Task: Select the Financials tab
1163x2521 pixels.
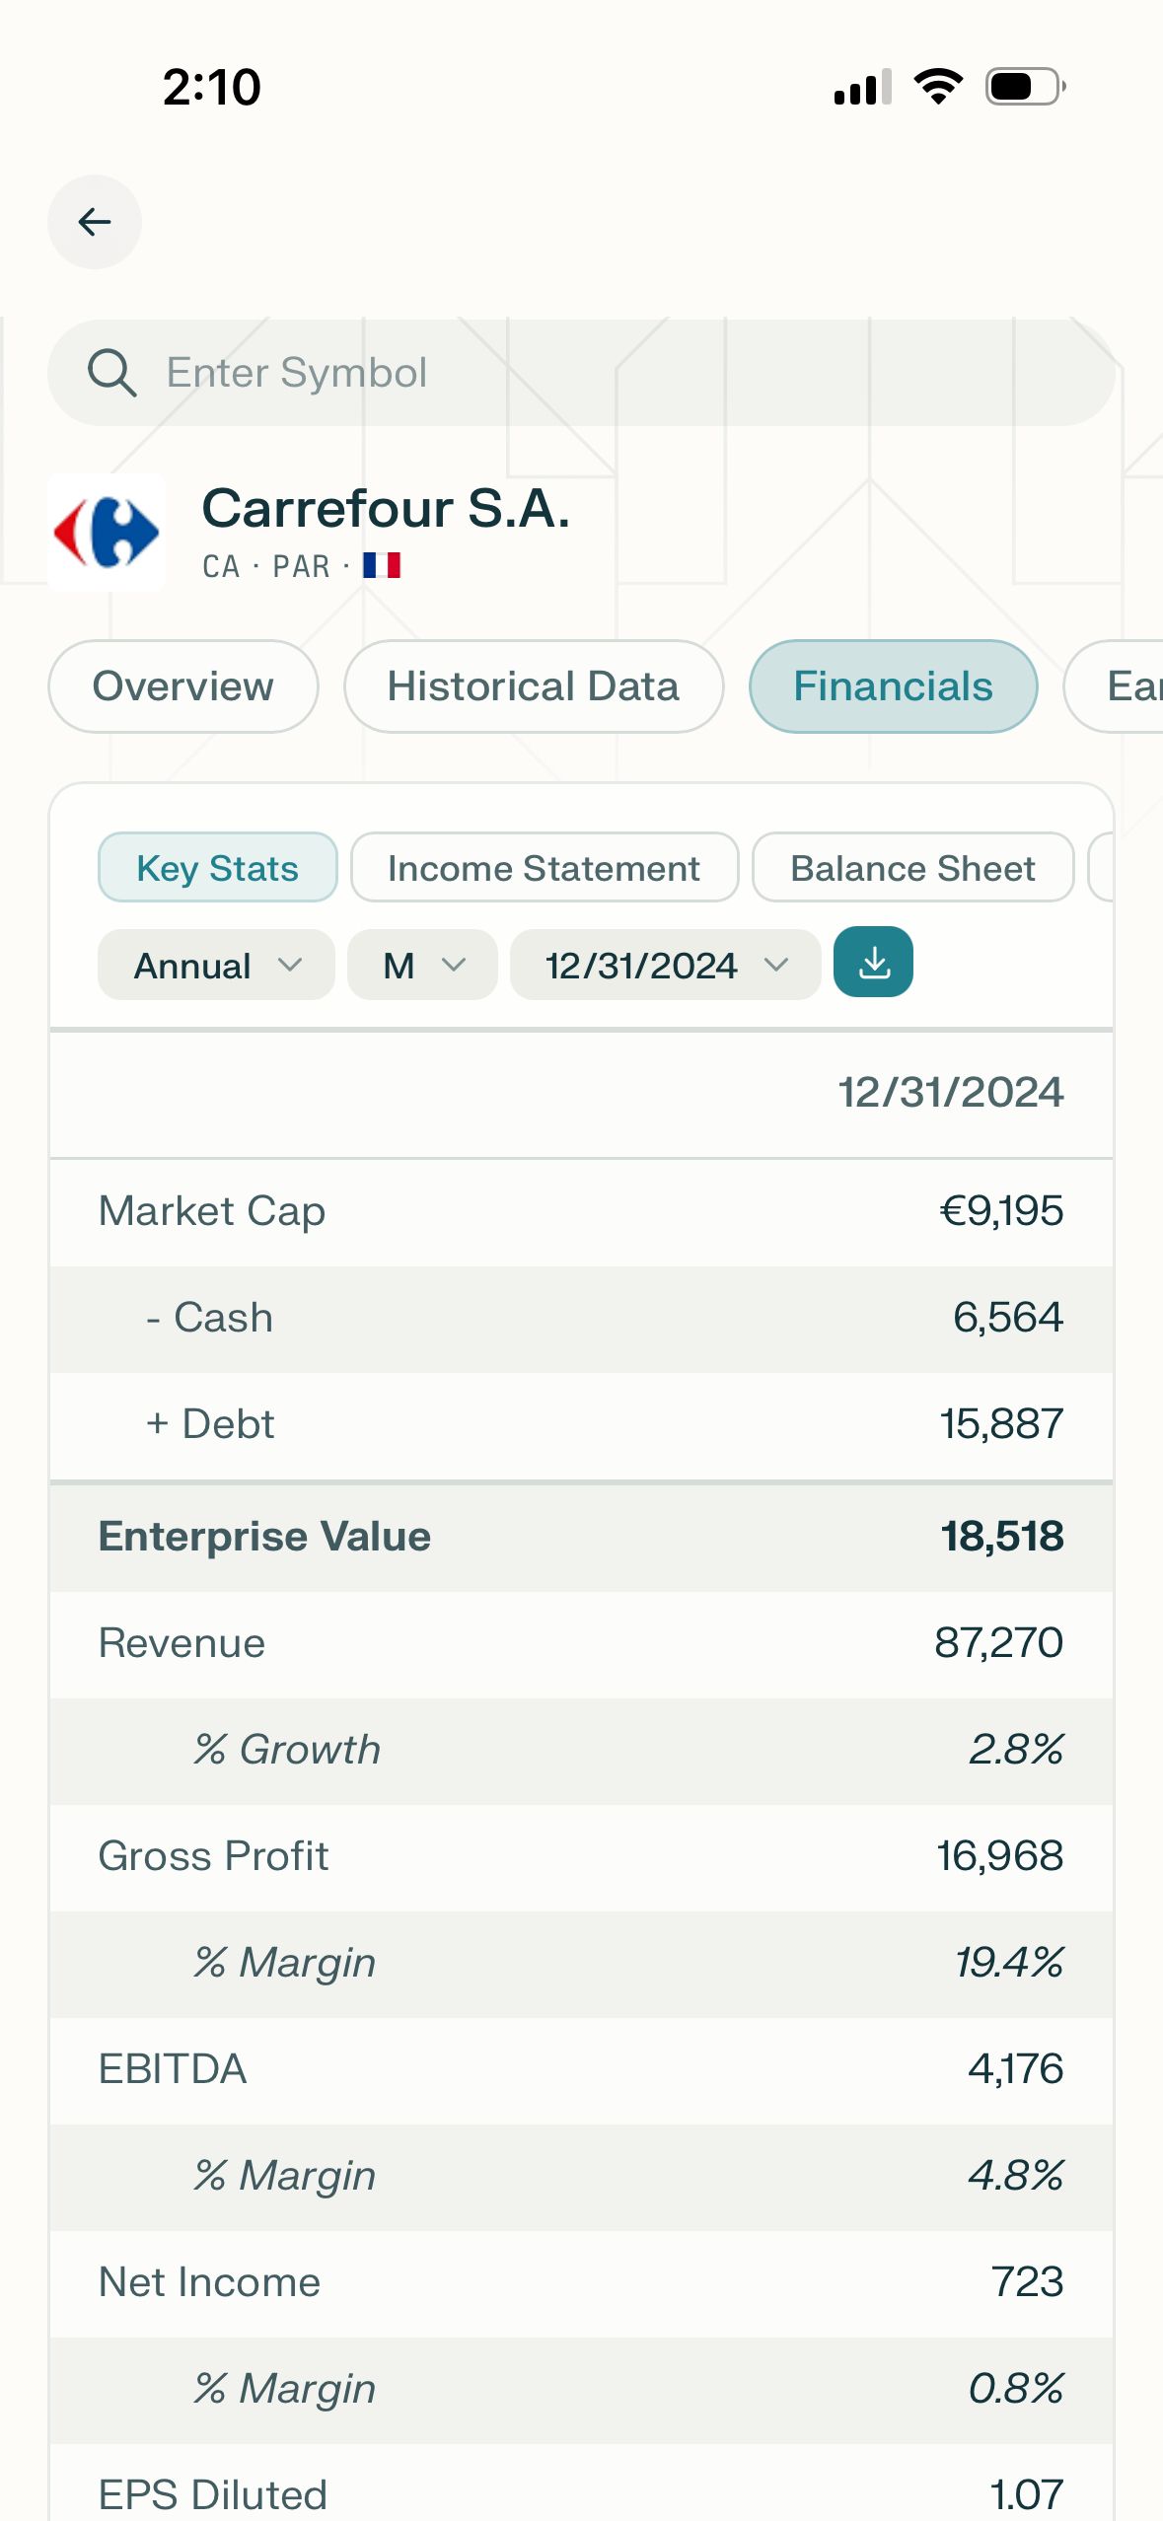Action: pos(893,686)
